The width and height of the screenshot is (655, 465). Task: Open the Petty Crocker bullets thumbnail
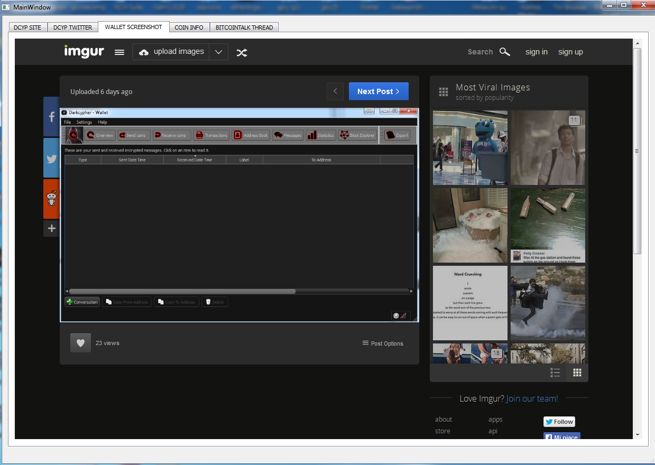pyautogui.click(x=548, y=225)
